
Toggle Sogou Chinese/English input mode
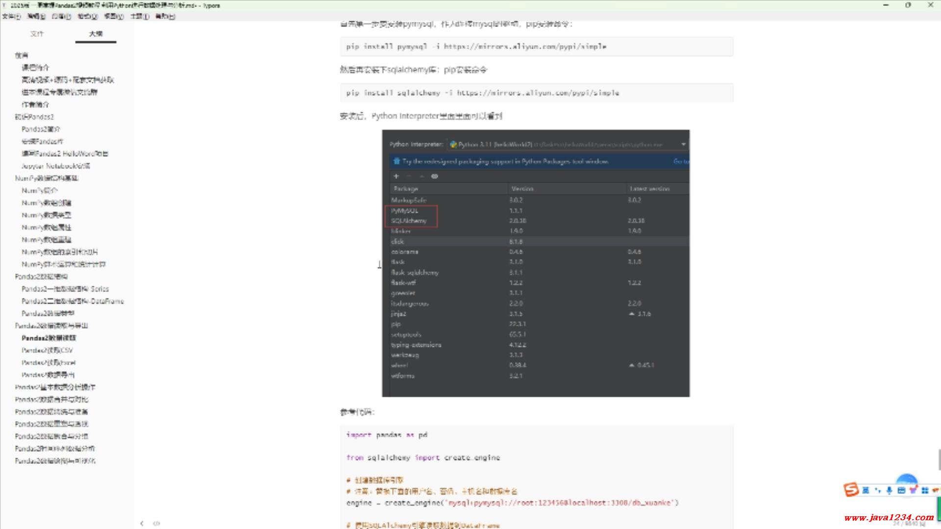tap(866, 490)
